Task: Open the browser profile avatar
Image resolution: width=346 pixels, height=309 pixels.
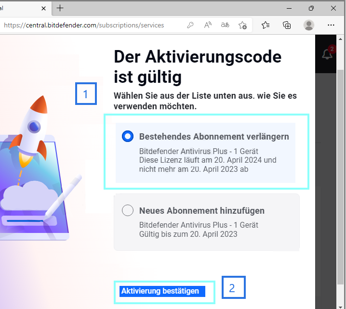Action: pos(309,25)
